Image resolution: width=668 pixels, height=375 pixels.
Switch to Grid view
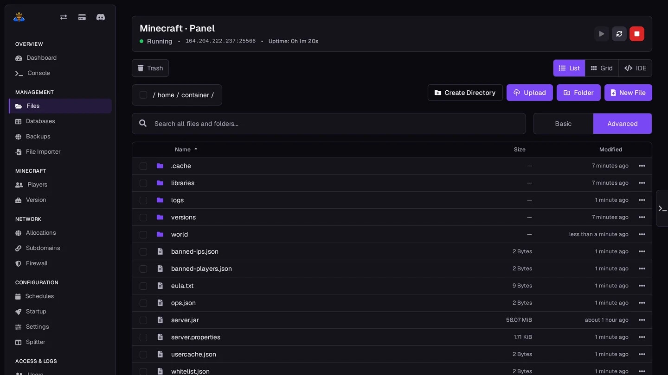click(x=602, y=68)
